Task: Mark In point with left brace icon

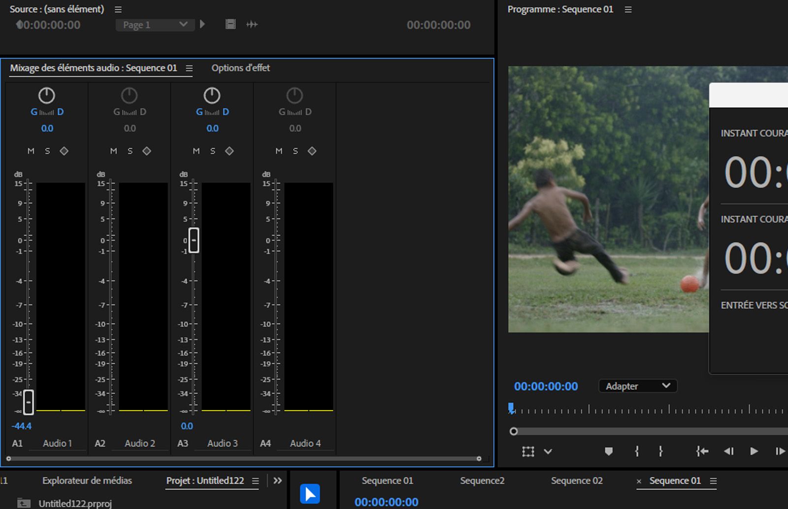Action: coord(637,451)
